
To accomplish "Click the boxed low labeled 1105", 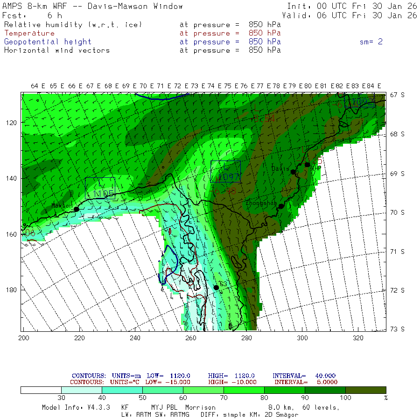I will point(100,188).
